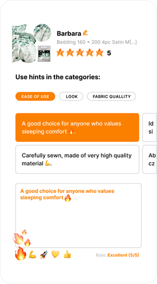Screen dimensions: 157x284
Task: Insert the thumbs up emoji
Action: (67, 255)
